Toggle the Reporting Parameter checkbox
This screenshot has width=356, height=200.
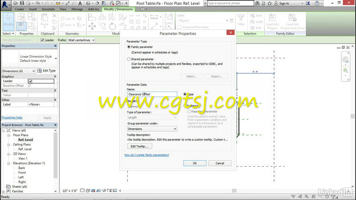pos(189,112)
